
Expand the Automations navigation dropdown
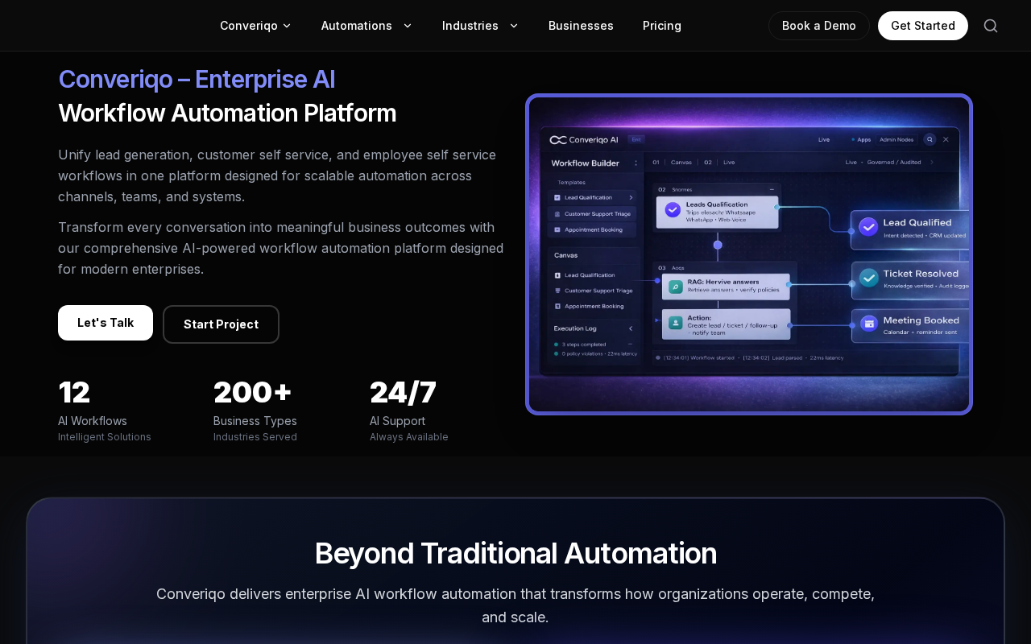pyautogui.click(x=366, y=26)
